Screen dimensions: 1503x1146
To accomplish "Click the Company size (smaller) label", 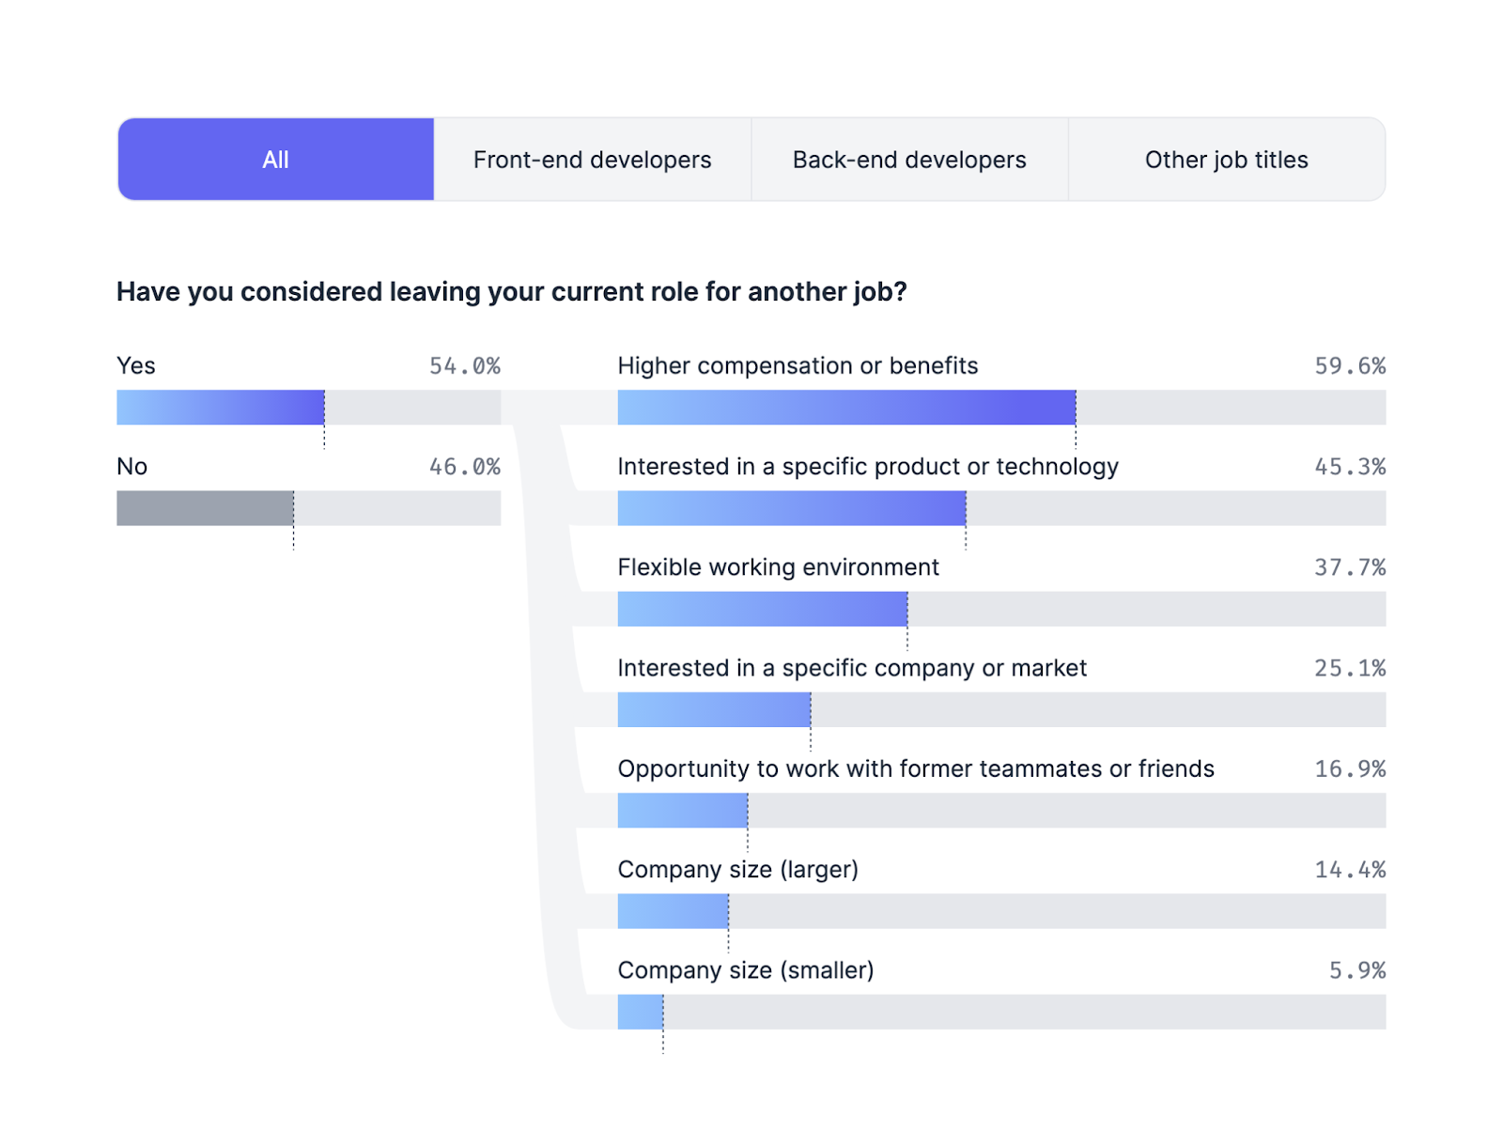I will 746,970.
